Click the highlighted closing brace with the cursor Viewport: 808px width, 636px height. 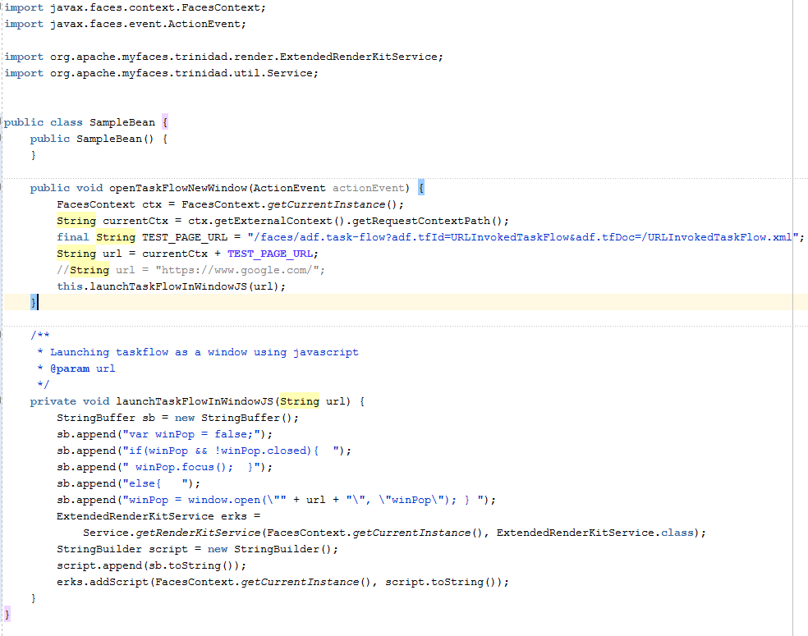coord(33,302)
